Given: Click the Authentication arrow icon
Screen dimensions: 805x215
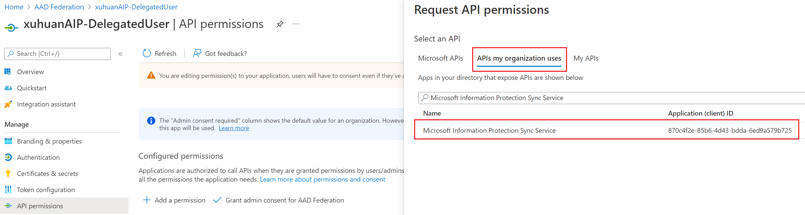Looking at the screenshot, I should click(x=8, y=157).
